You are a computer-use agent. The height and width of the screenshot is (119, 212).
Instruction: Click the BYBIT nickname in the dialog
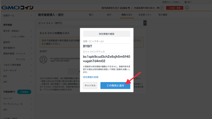(87, 46)
